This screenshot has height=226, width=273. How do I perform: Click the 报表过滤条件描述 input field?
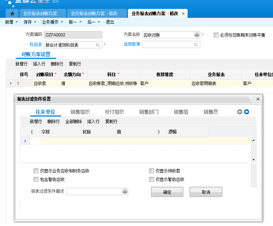point(94,192)
